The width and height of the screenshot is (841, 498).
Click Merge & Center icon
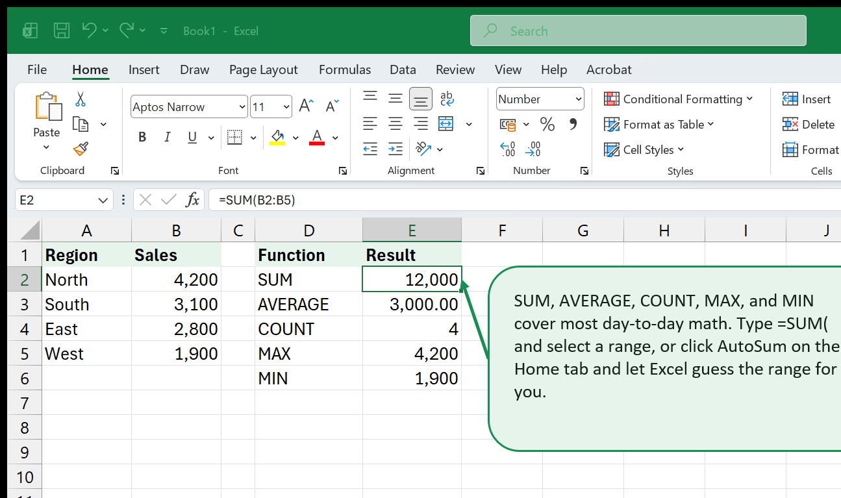point(446,123)
